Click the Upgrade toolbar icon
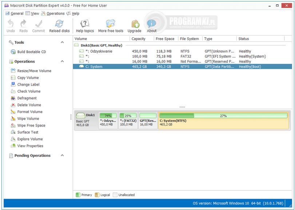 tap(135, 24)
